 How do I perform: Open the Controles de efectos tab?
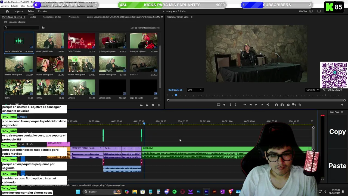click(52, 17)
